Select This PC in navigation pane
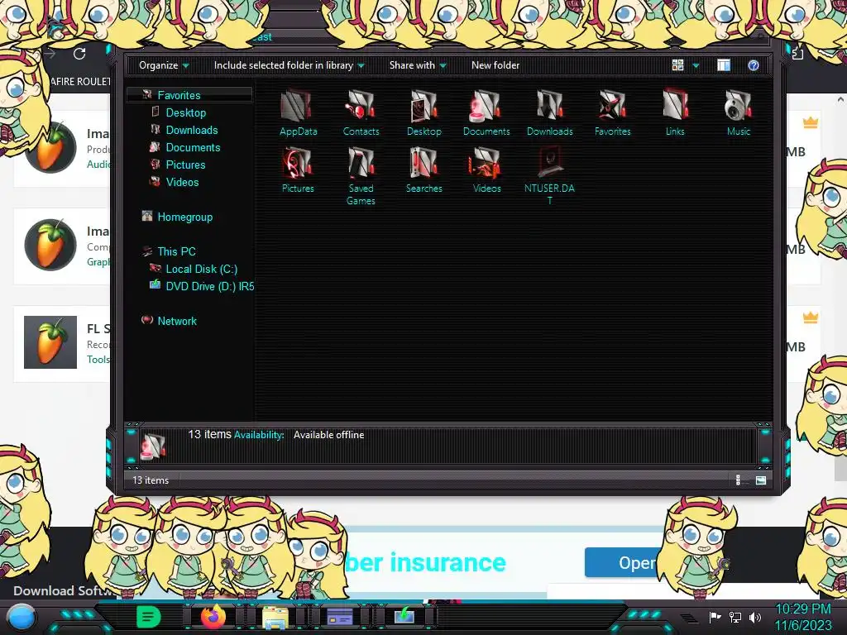The height and width of the screenshot is (635, 847). [176, 251]
